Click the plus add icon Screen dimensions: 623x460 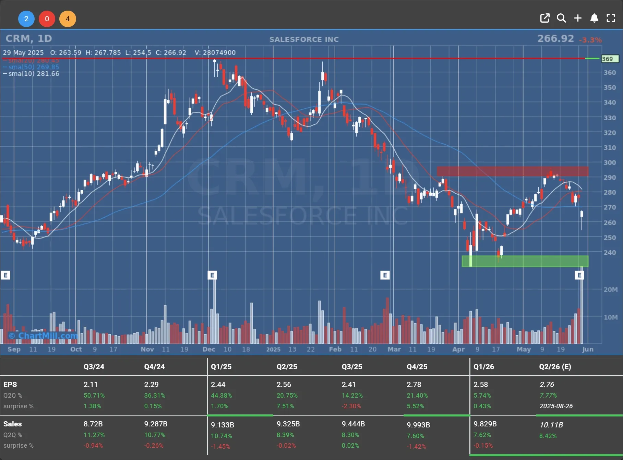tap(578, 18)
